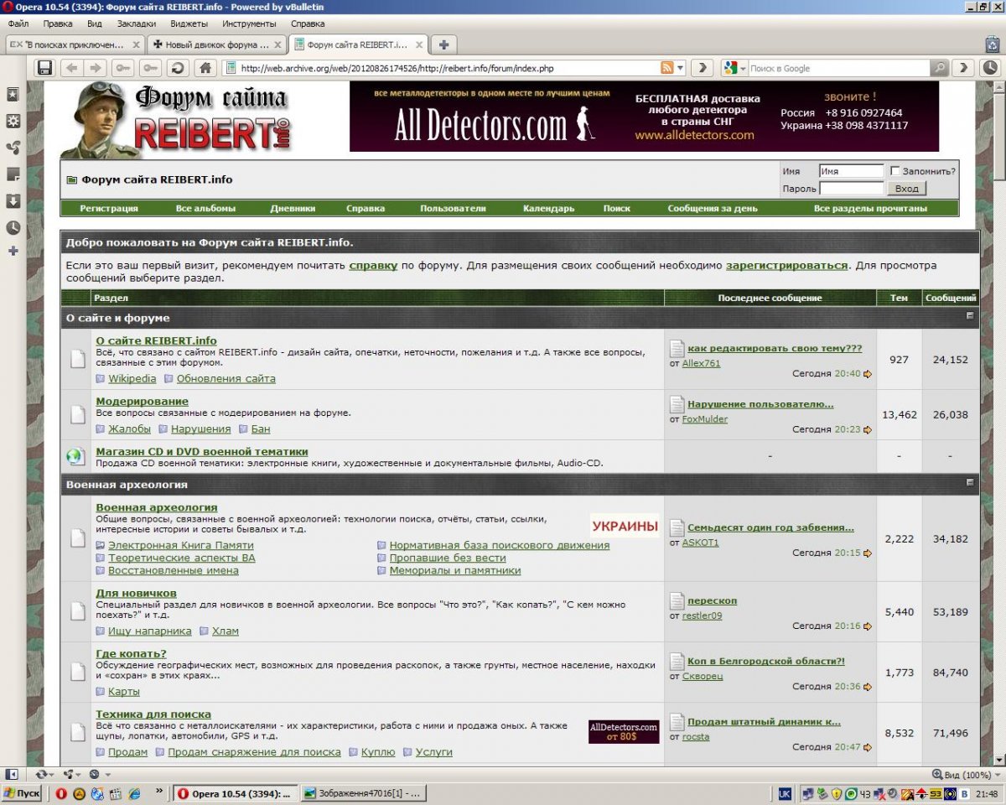Click the orange RSS feed icon in address bar

[x=667, y=68]
